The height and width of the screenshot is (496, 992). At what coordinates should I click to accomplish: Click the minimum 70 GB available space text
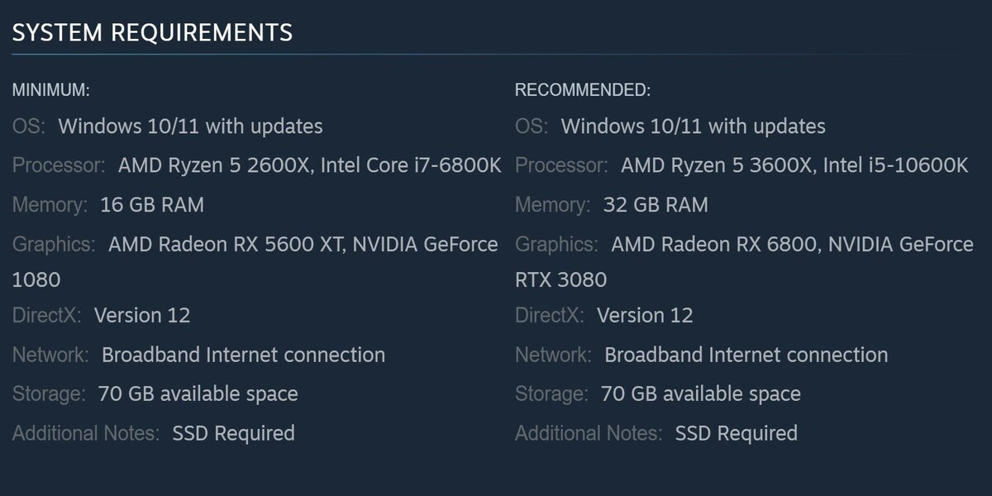click(198, 393)
